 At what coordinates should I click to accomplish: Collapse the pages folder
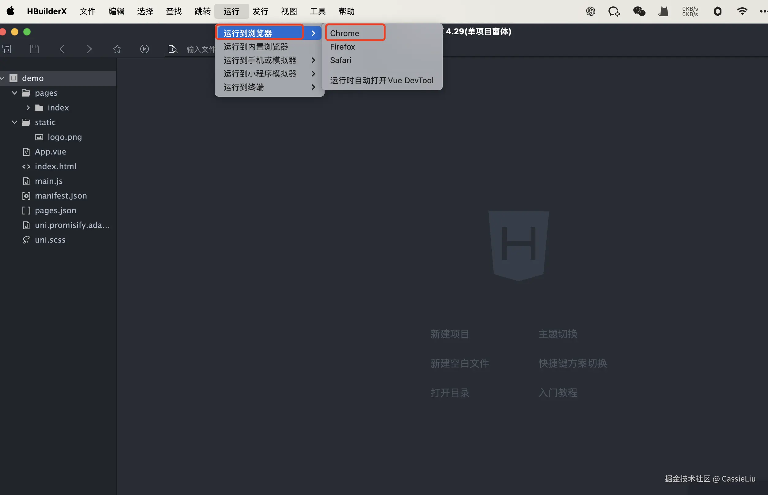tap(14, 93)
